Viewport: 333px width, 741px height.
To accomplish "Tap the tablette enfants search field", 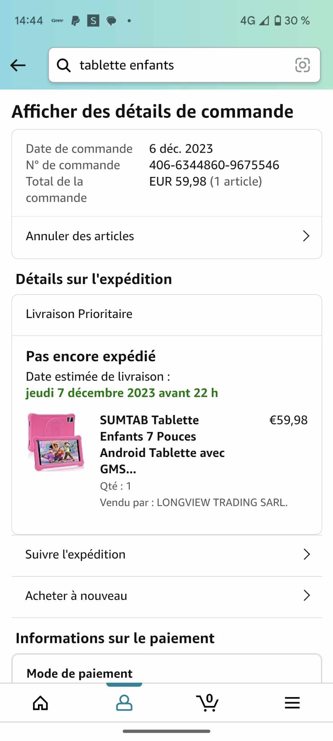I will [184, 65].
